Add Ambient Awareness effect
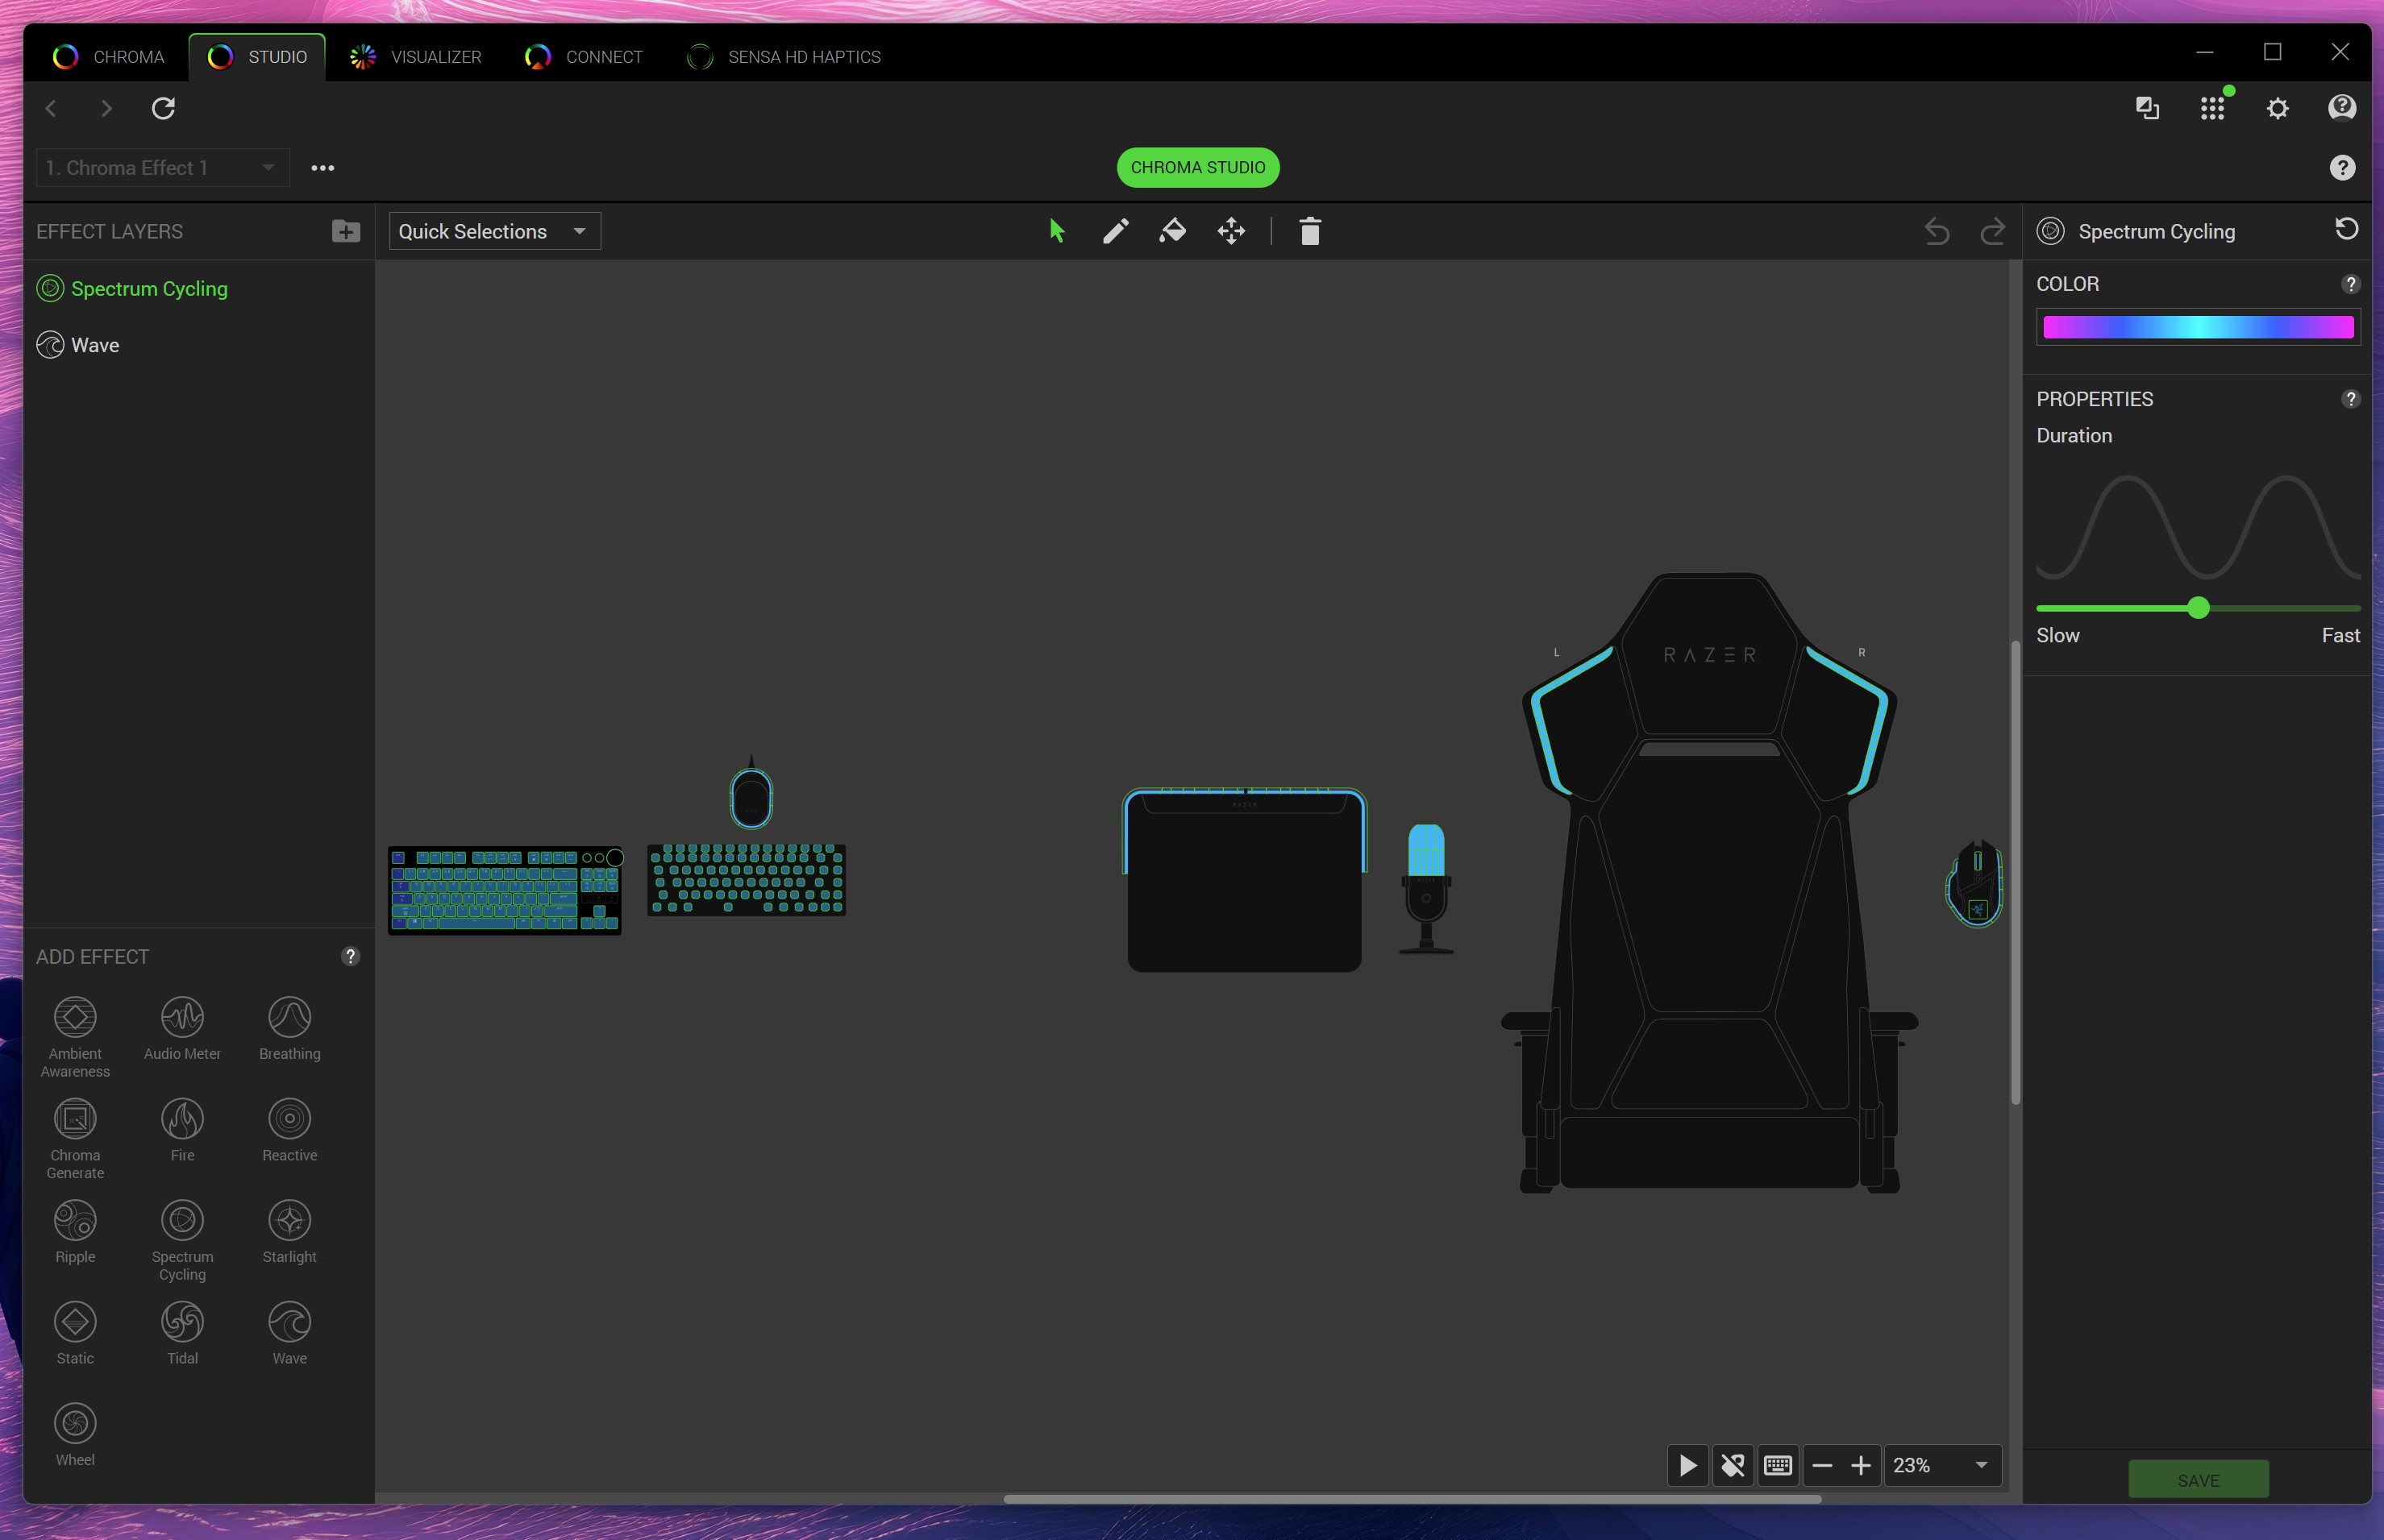The image size is (2384, 1540). 75,1036
